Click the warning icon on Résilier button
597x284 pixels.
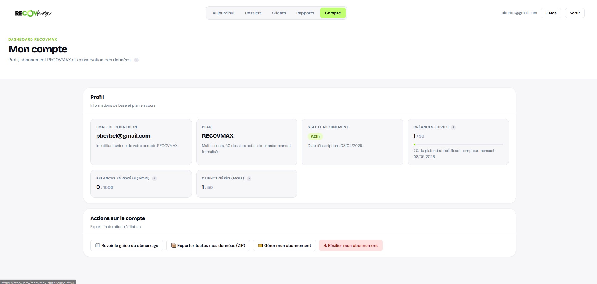click(x=325, y=246)
